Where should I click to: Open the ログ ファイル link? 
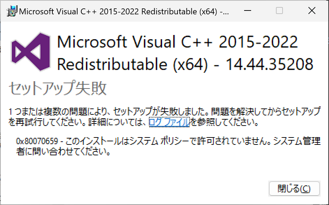coord(169,122)
